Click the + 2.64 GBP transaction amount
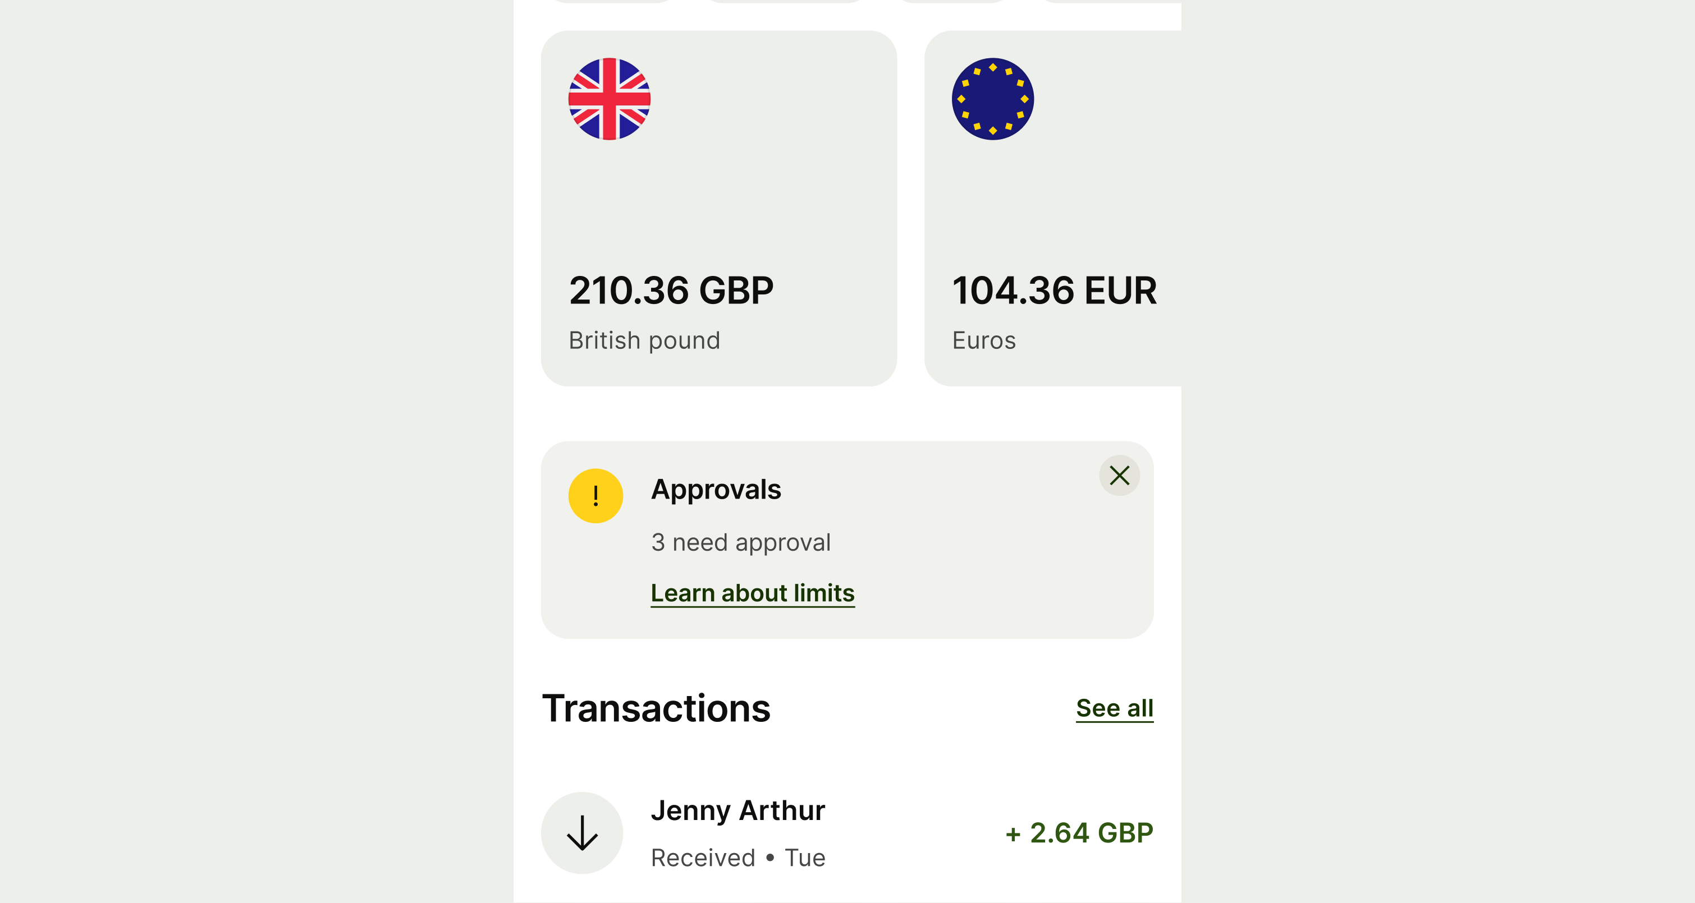 click(x=1079, y=833)
